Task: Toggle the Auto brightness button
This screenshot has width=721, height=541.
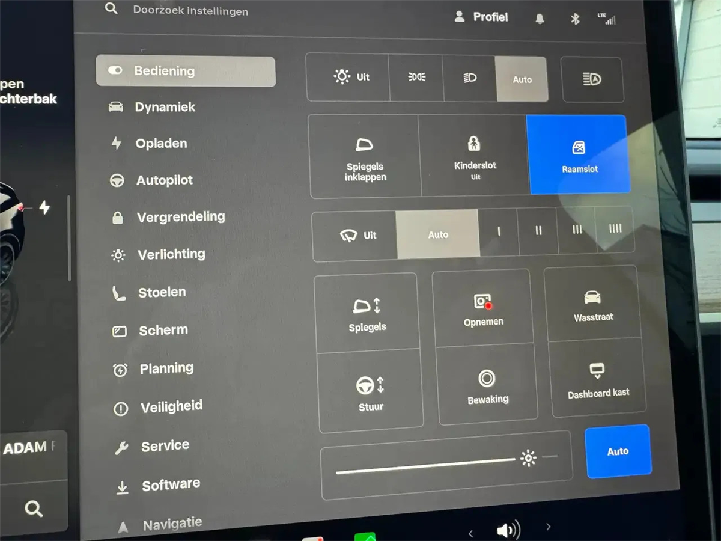Action: (x=618, y=451)
